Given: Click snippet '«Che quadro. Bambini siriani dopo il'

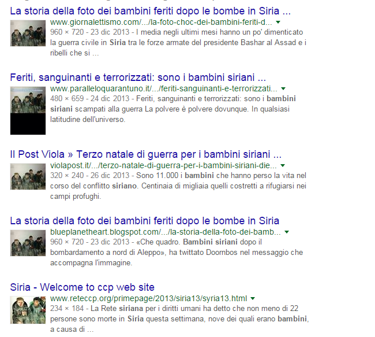Looking at the screenshot, I should [199, 242].
